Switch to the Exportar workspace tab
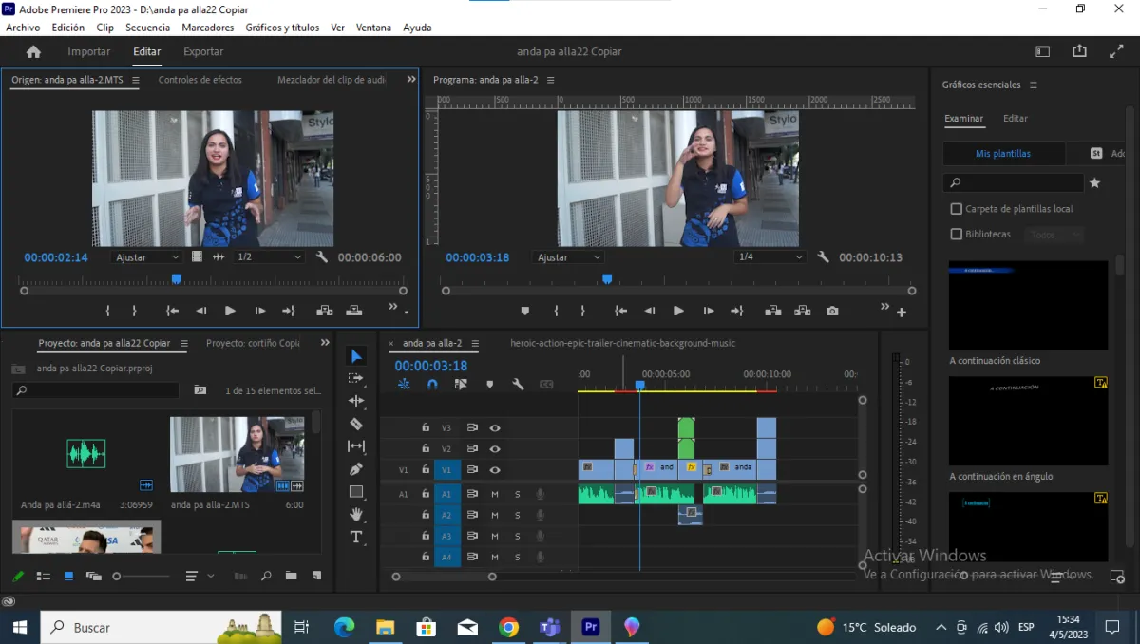1140x644 pixels. [203, 52]
